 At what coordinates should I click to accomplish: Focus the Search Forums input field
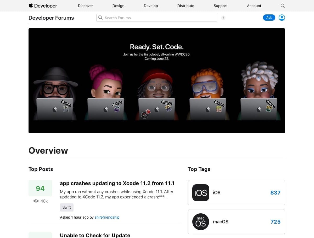click(x=157, y=18)
